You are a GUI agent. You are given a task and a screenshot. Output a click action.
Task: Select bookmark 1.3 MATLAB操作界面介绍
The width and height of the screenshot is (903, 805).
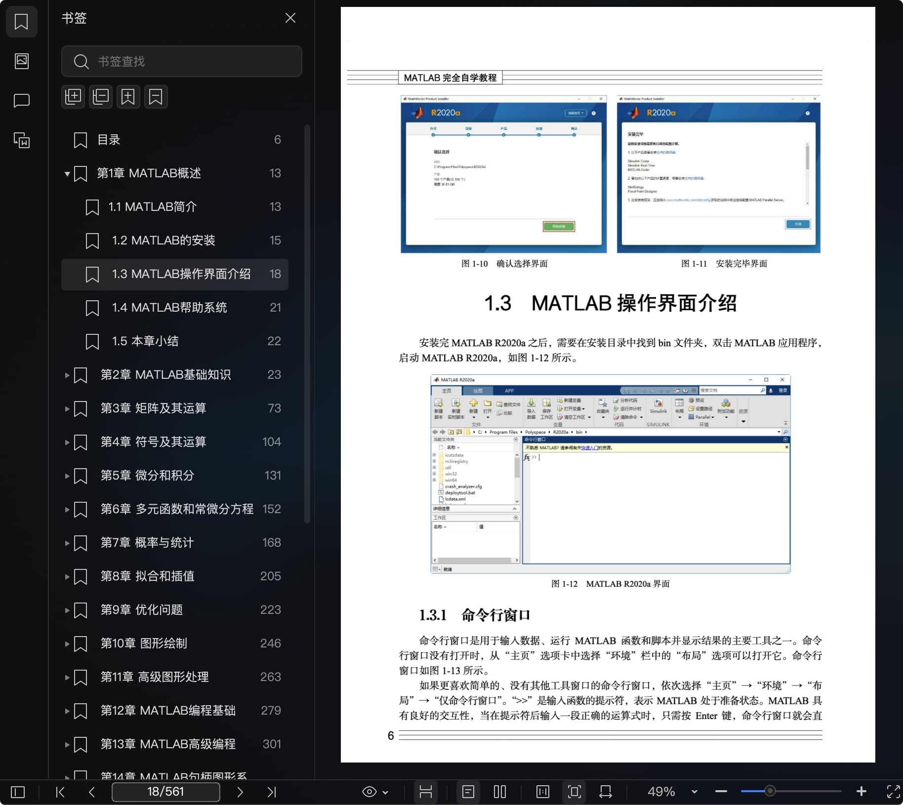tap(175, 274)
